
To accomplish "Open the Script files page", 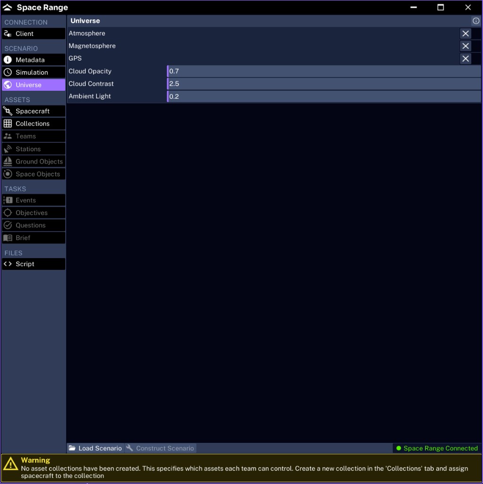I will [x=34, y=264].
